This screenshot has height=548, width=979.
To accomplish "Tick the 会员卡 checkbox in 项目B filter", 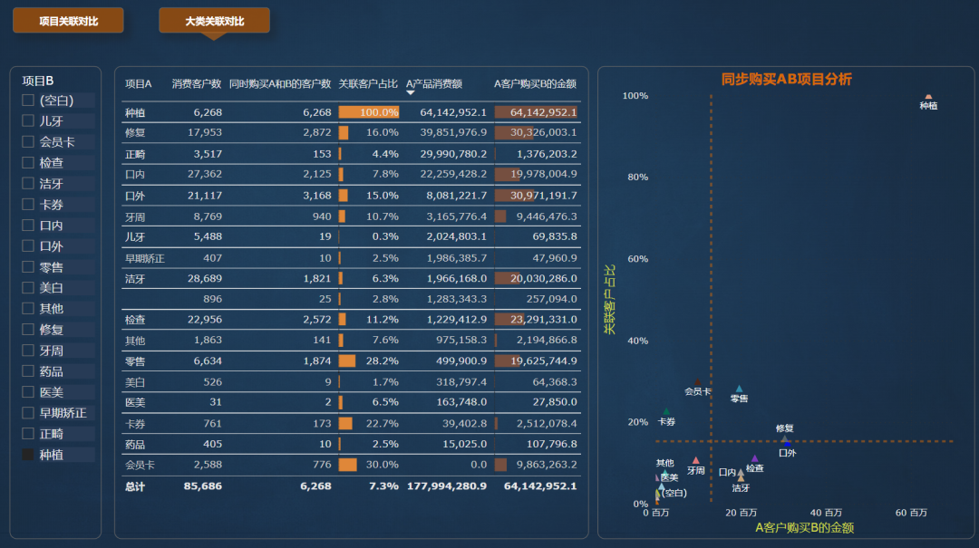I will coord(27,141).
